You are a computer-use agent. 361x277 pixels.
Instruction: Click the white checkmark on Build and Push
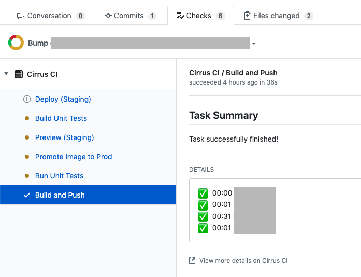27,195
